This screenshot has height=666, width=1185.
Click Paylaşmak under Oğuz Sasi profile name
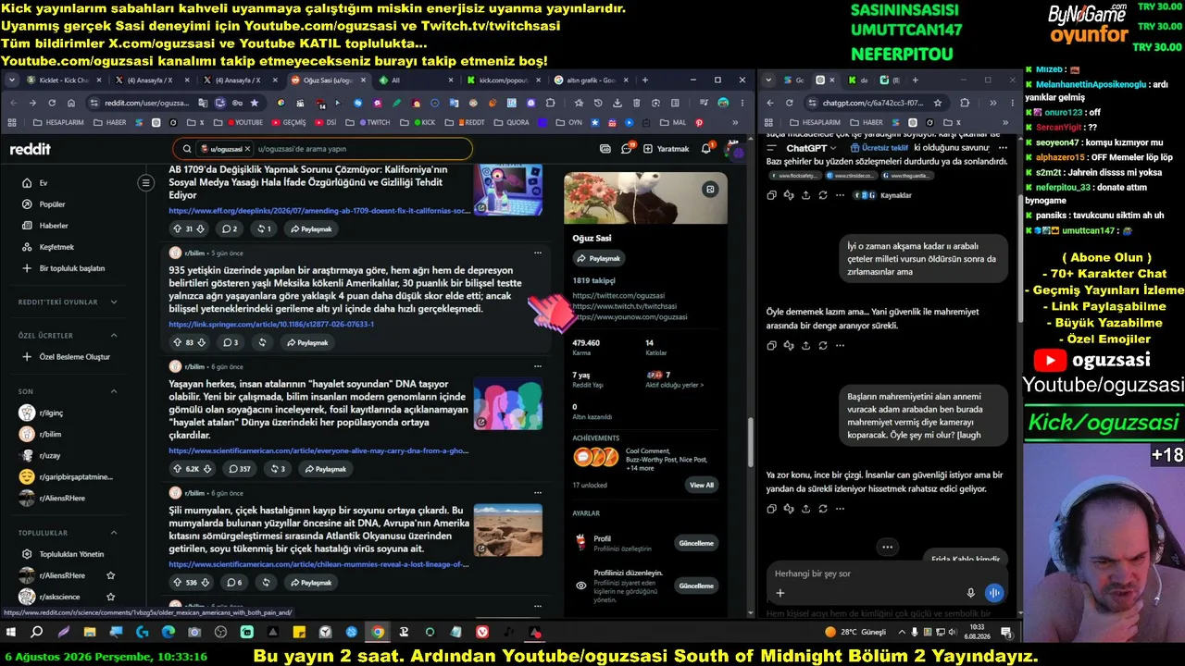598,258
